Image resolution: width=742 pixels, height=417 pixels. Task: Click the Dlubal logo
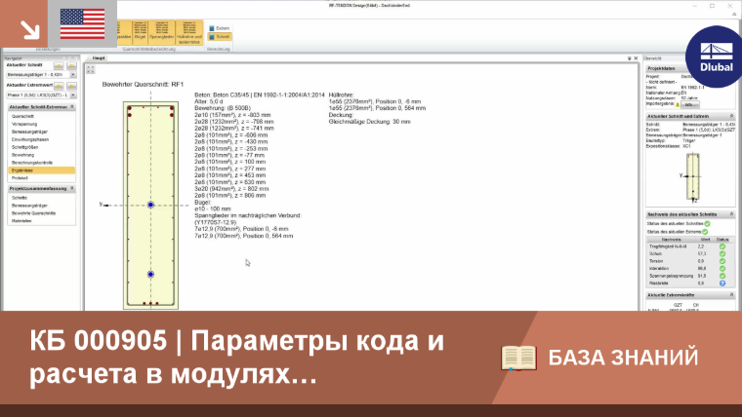(716, 57)
